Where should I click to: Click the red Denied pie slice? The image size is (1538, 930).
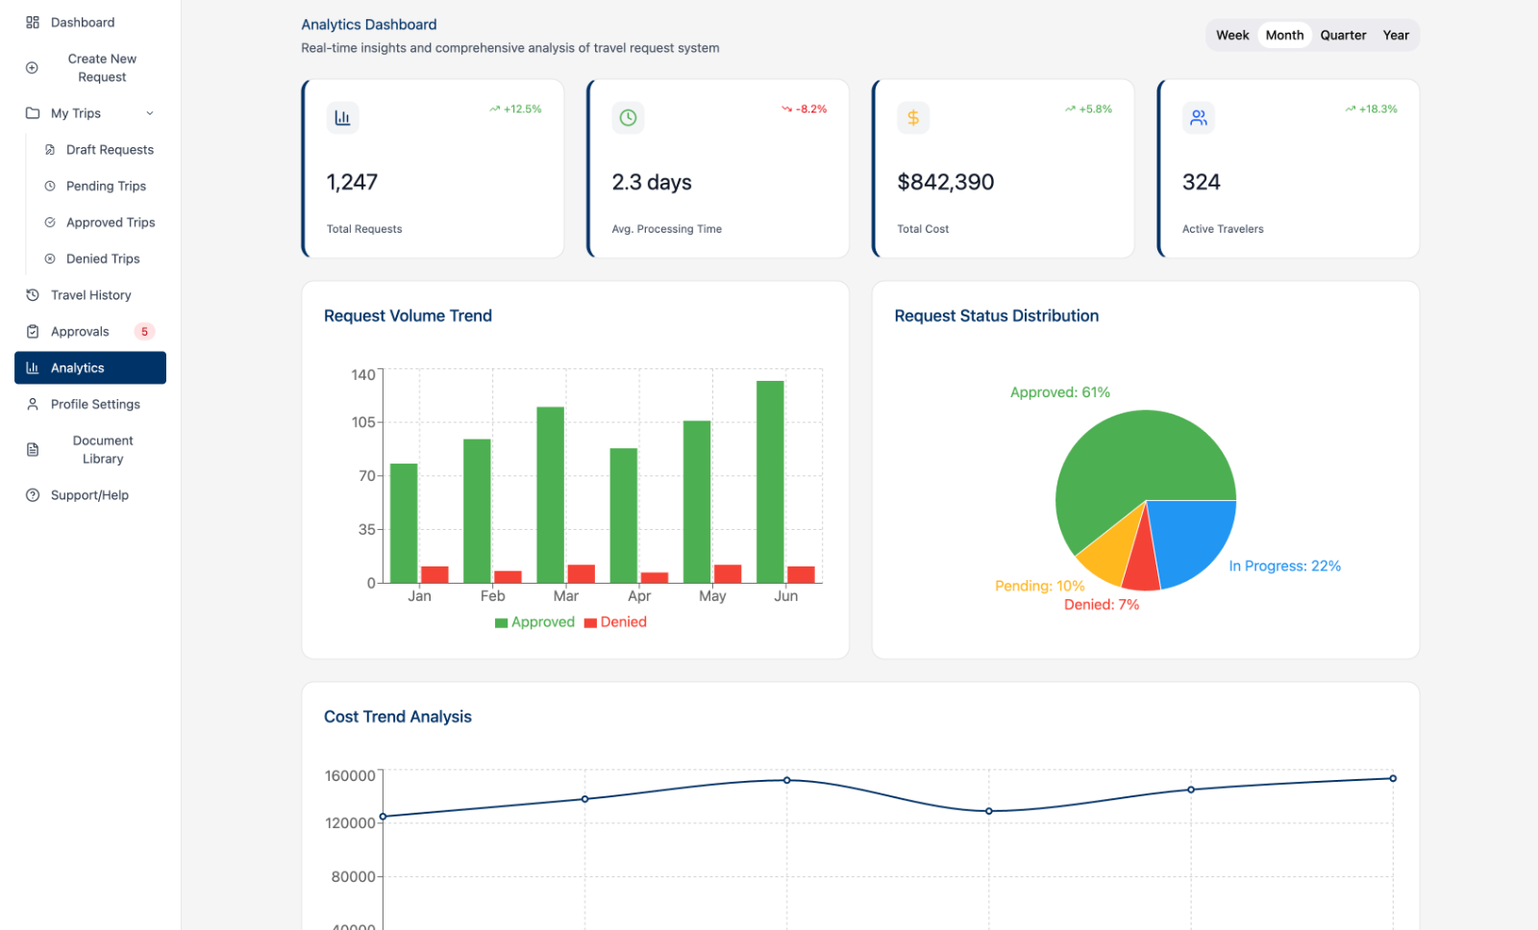(1141, 563)
